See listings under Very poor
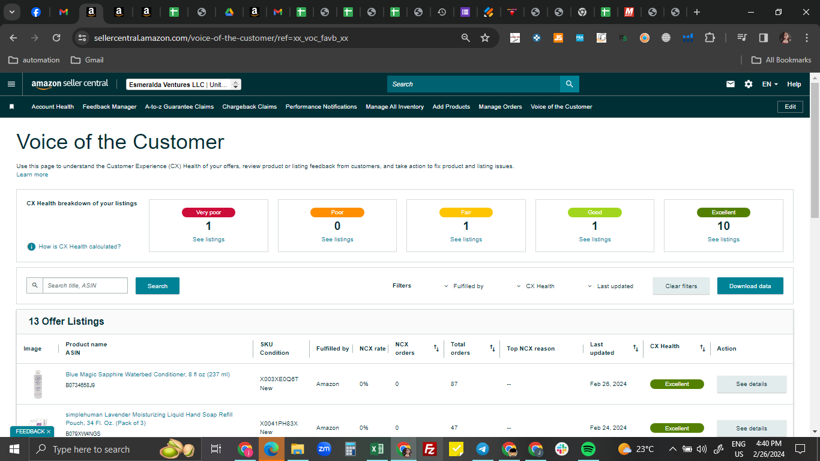The height and width of the screenshot is (461, 820). [x=208, y=240]
